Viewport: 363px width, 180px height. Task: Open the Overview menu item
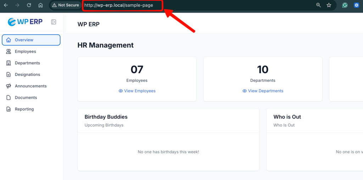(31, 40)
